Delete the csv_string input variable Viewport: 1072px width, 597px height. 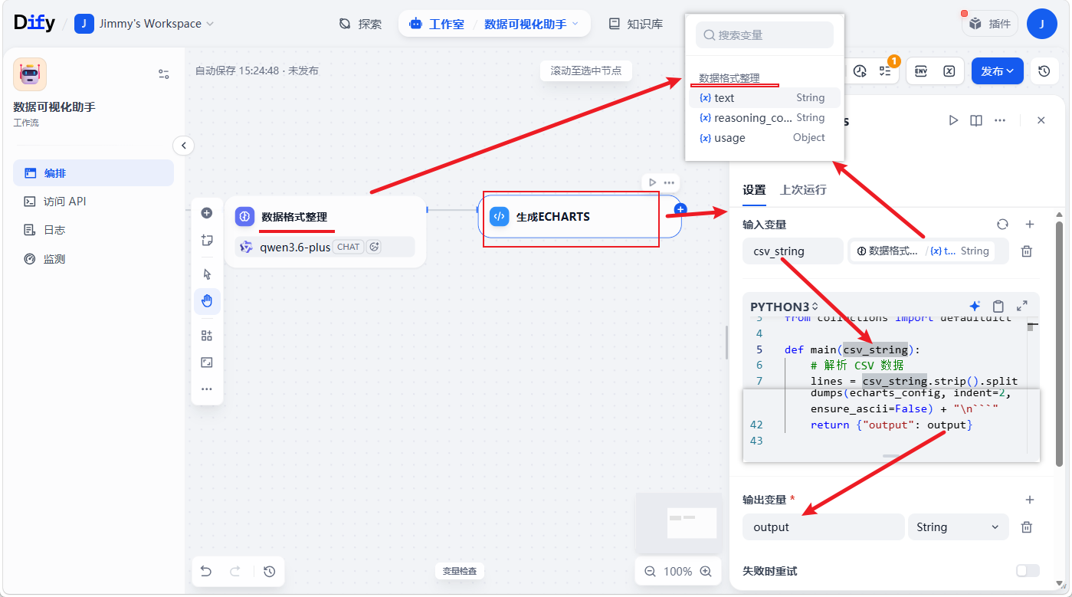[x=1027, y=251]
